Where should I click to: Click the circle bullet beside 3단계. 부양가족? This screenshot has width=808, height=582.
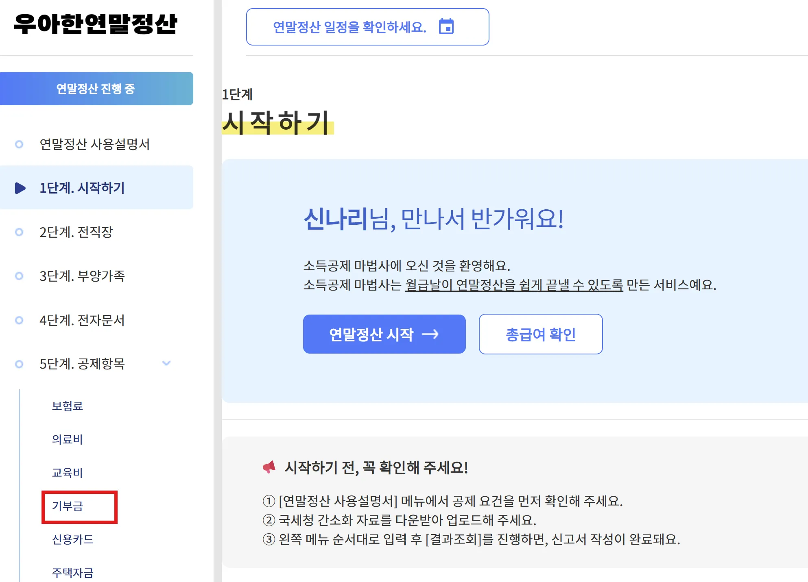19,276
